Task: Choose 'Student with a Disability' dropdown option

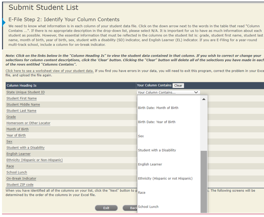Action: 157,150
